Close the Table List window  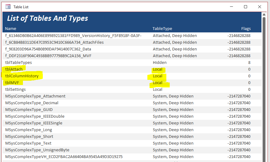tap(260, 7)
